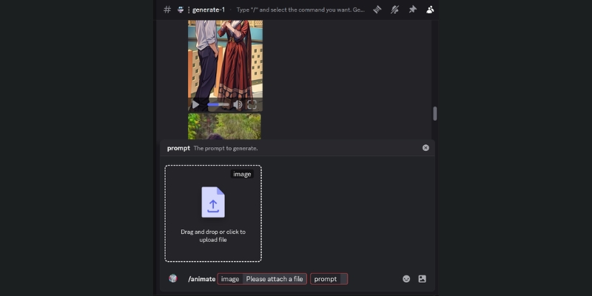Select the image option in /animate command
592x296 pixels.
click(x=230, y=279)
